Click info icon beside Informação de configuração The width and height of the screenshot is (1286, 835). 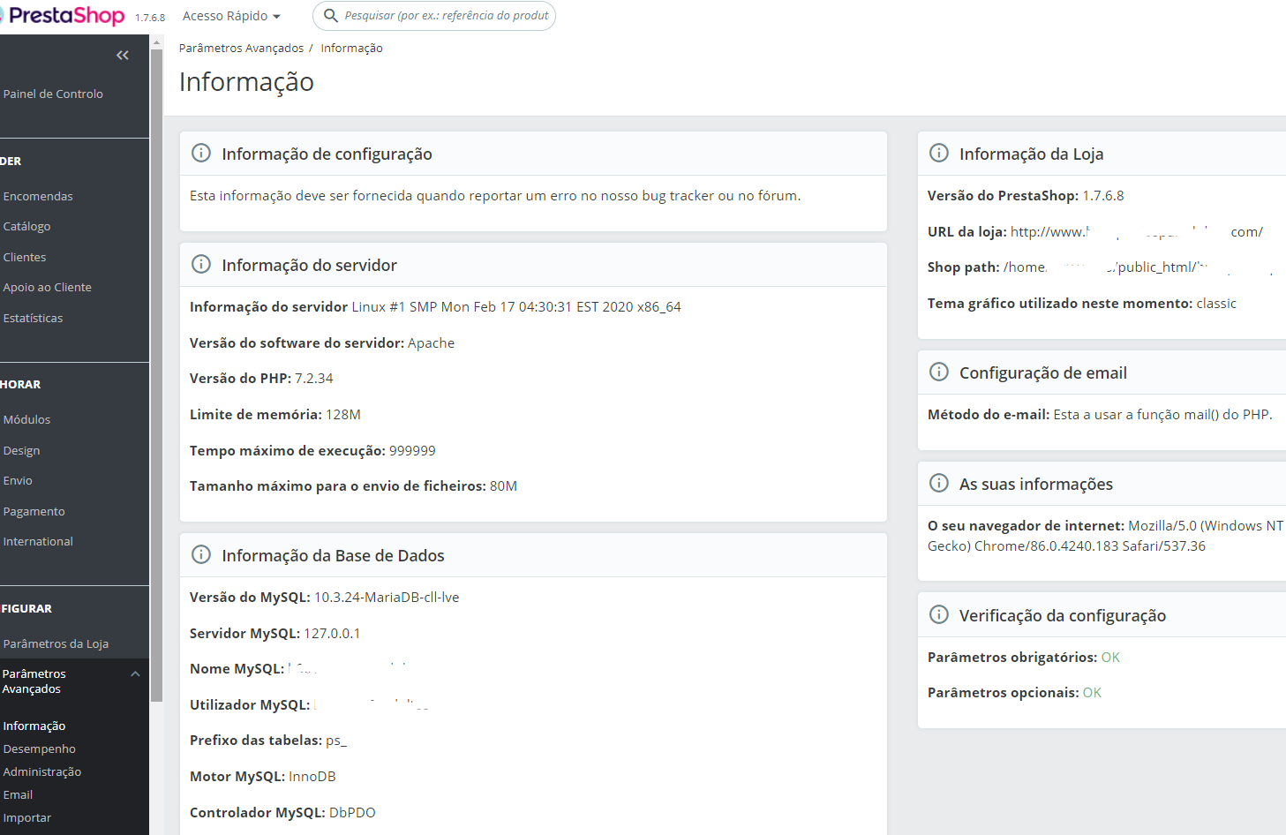[x=201, y=153]
